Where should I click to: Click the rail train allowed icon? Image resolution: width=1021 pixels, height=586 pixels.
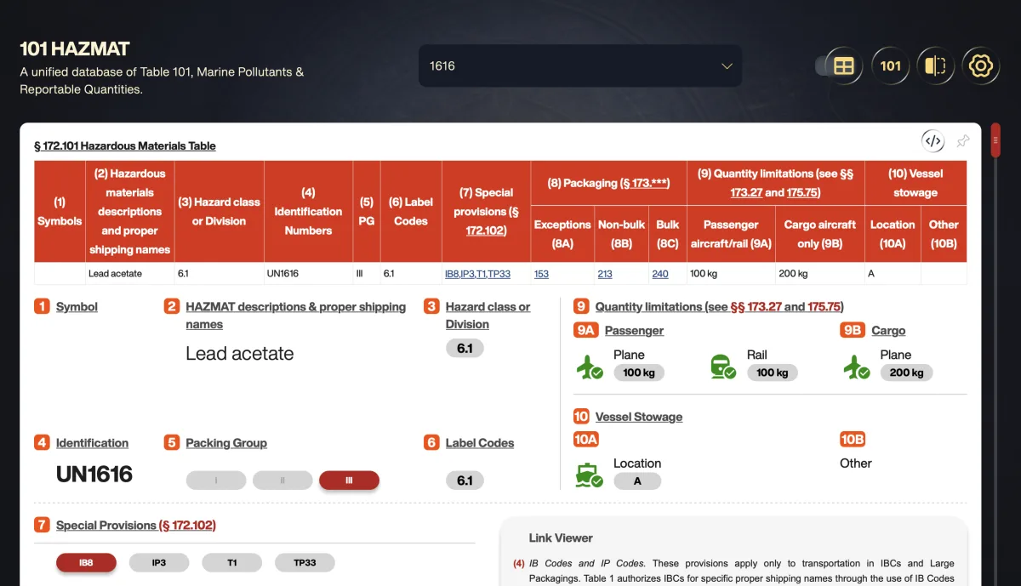point(722,367)
